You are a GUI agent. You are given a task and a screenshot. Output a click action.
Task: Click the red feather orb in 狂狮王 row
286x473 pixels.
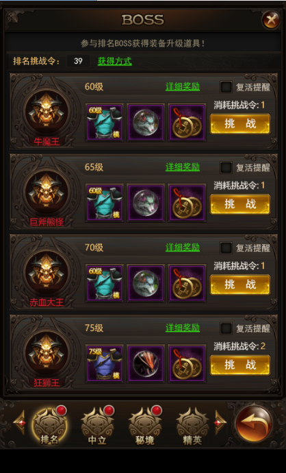[x=146, y=363]
